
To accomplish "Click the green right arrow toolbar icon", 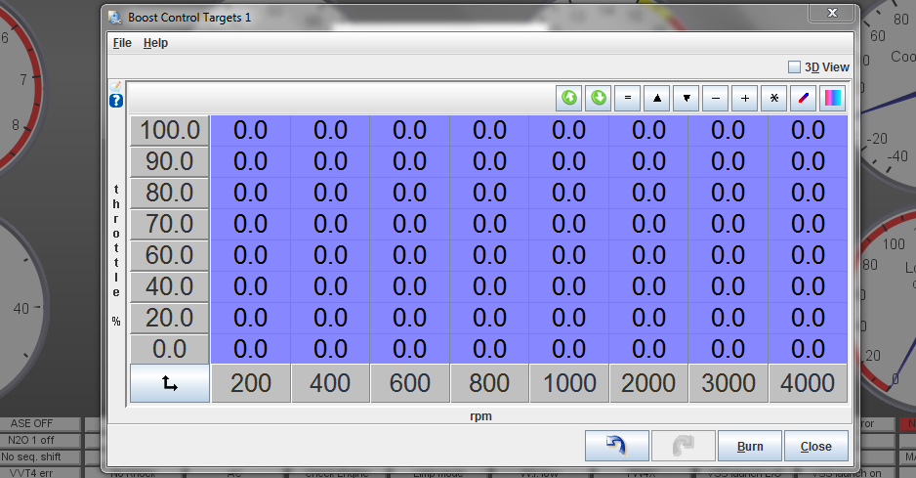I will coord(598,98).
